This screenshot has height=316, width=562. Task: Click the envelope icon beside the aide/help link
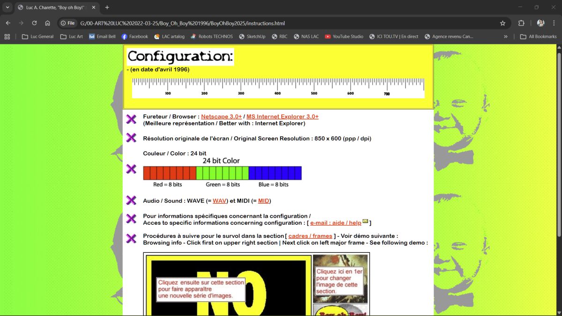click(365, 220)
